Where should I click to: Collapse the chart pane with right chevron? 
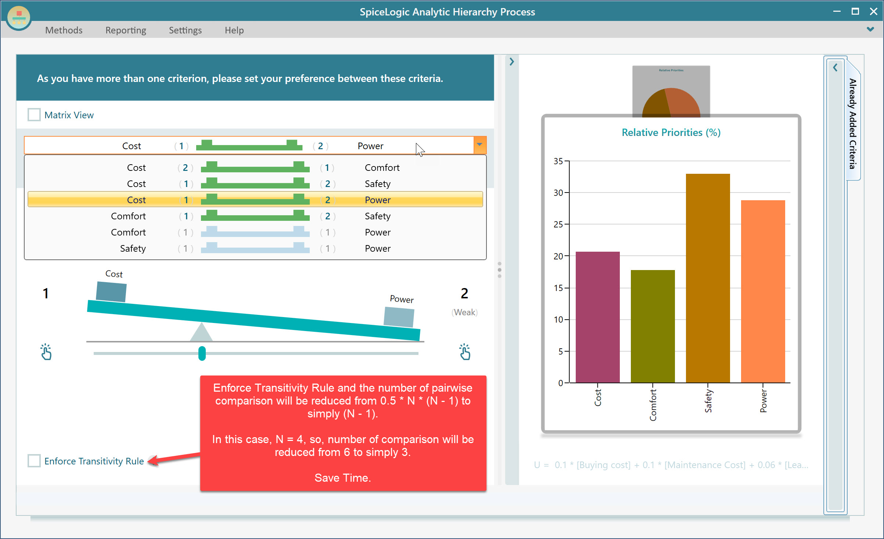(x=511, y=62)
